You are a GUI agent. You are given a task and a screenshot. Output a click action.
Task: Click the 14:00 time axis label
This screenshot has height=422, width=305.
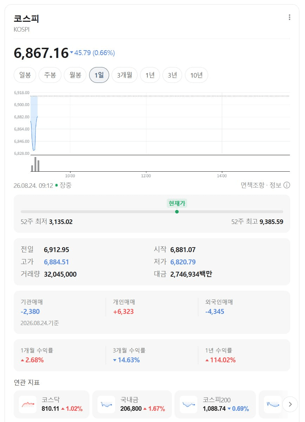(x=222, y=176)
